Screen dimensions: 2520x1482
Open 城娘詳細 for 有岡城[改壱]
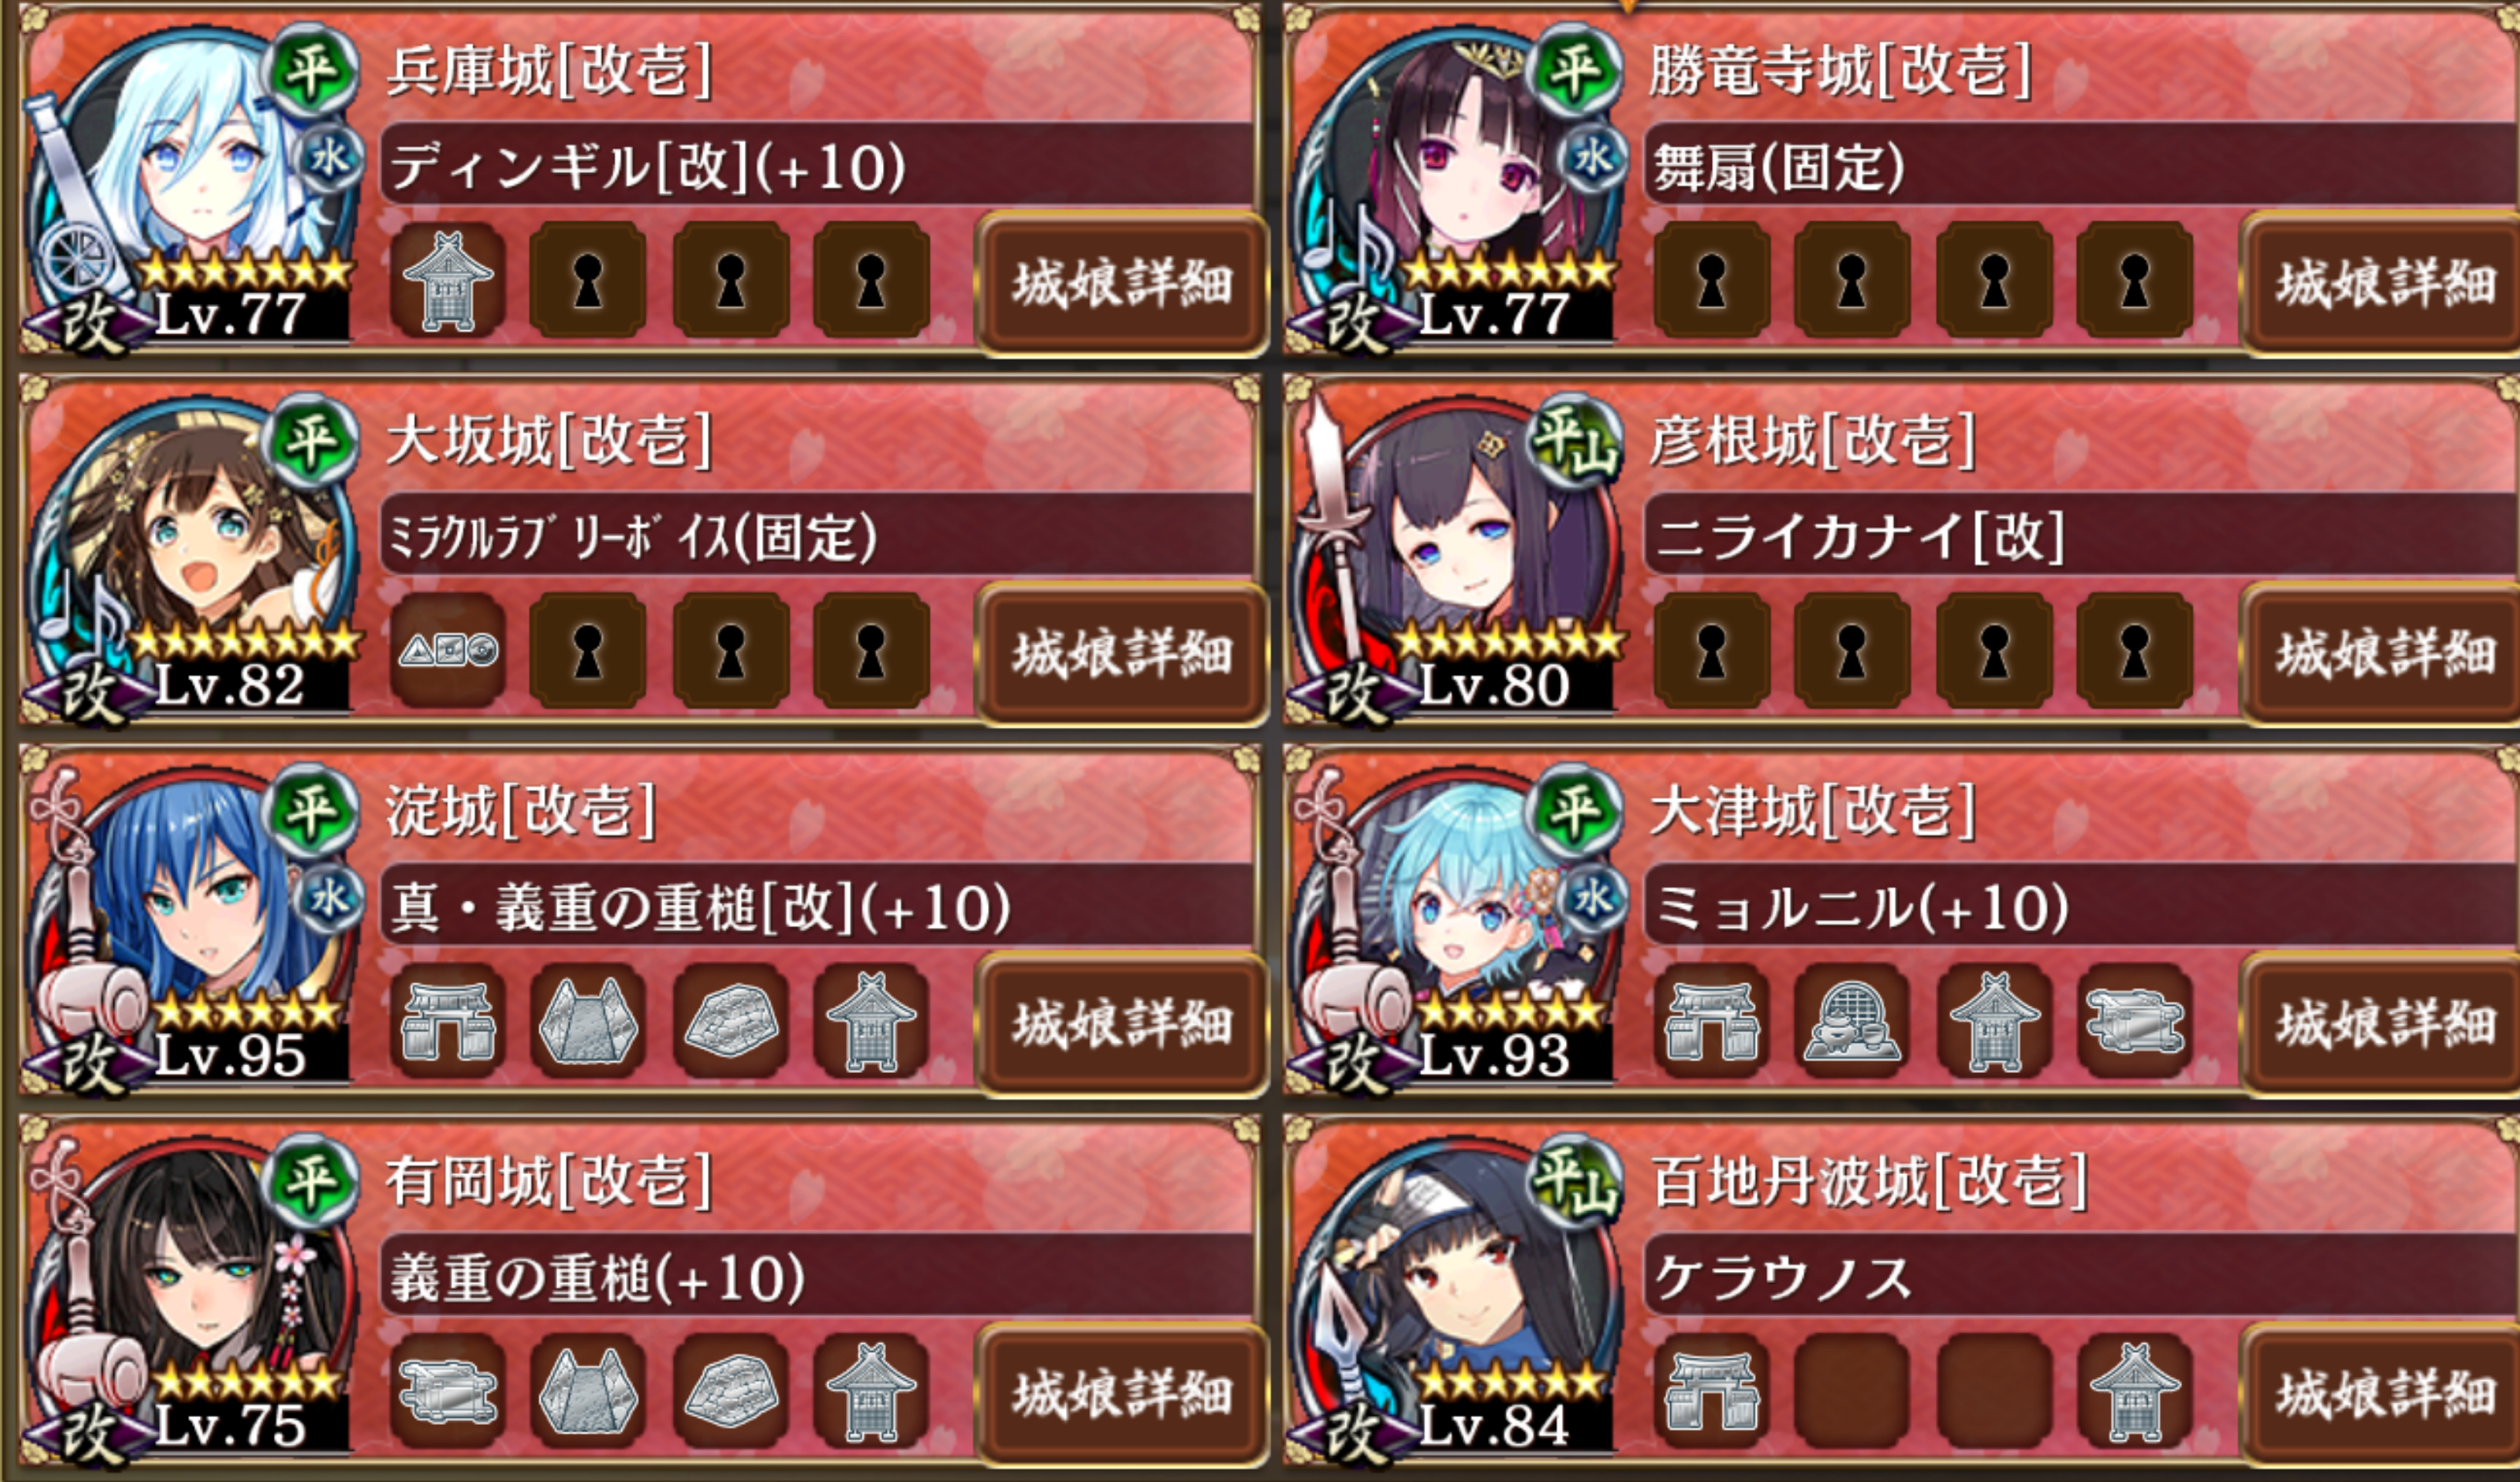(1122, 1393)
